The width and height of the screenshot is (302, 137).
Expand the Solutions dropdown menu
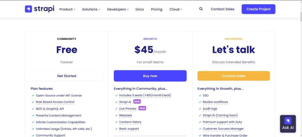[x=91, y=9]
